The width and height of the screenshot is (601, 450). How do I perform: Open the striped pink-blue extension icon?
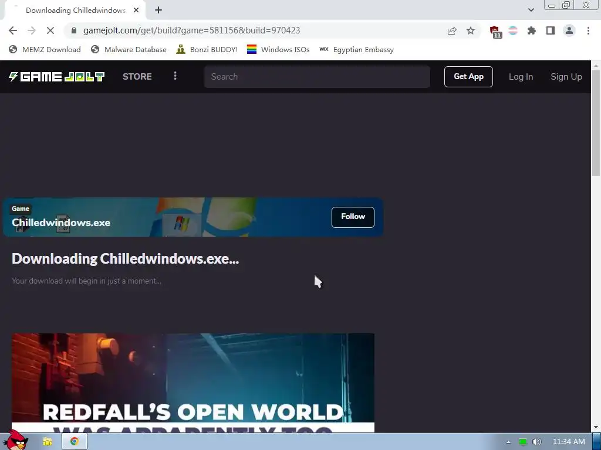pyautogui.click(x=513, y=30)
